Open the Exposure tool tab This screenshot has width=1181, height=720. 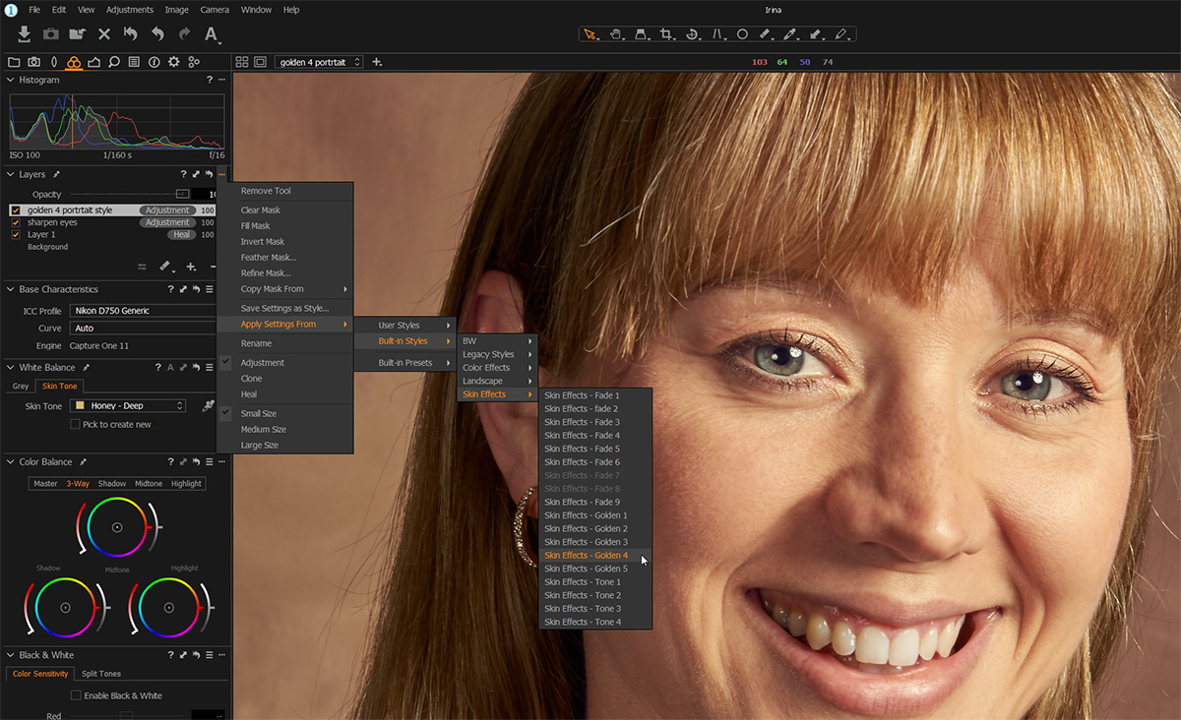94,62
